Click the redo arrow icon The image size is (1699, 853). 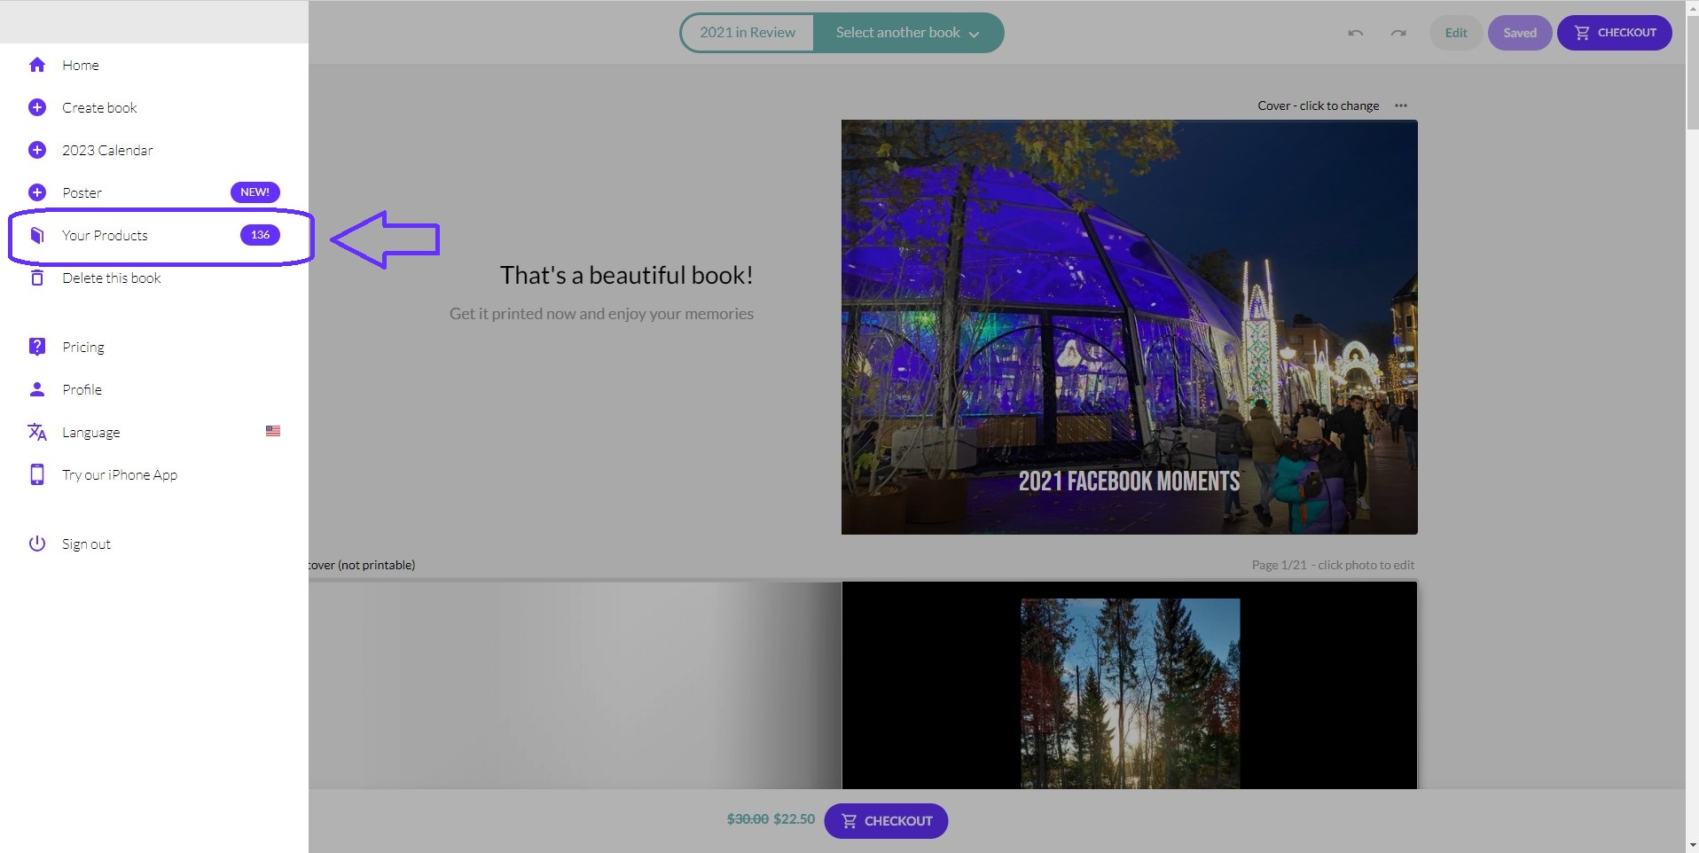click(x=1398, y=33)
